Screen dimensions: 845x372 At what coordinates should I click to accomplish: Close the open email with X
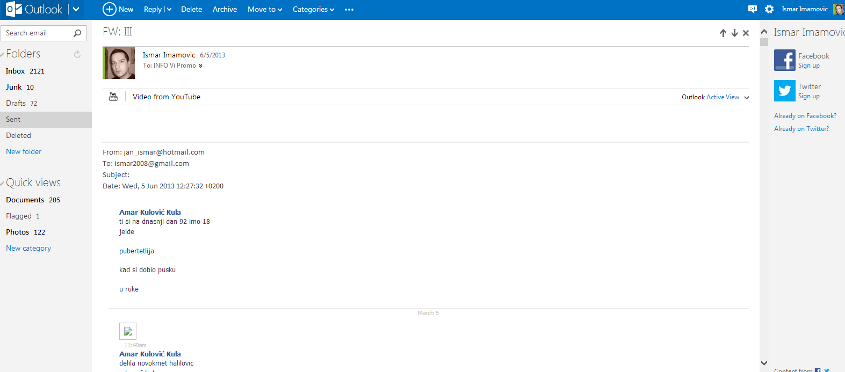pos(746,33)
